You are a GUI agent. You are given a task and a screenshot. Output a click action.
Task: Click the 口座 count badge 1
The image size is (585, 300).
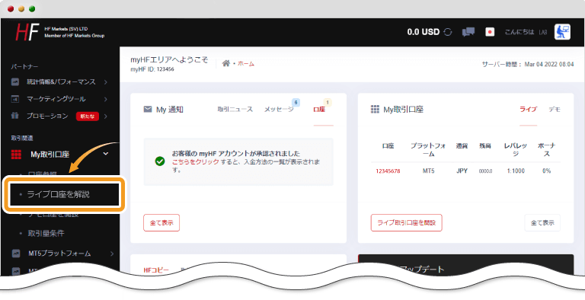pos(328,102)
